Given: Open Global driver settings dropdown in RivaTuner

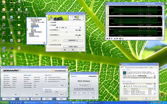Looking at the screenshot, I should (144, 86).
